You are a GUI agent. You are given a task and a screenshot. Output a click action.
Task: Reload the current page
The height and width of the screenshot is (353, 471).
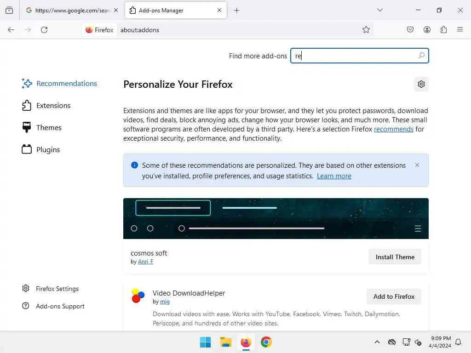point(44,30)
